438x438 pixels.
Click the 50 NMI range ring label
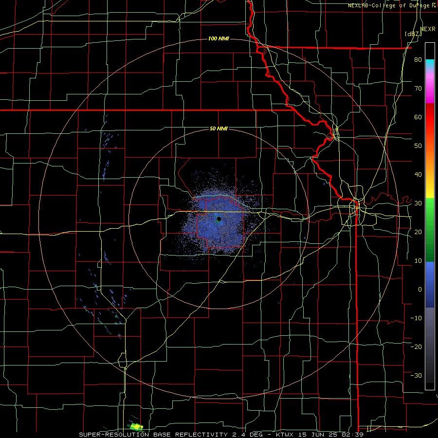(x=219, y=129)
